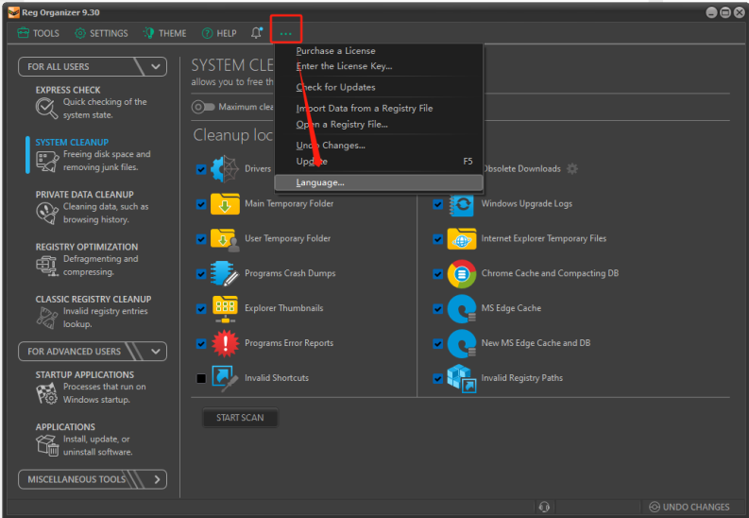Select Open a Registry File
Screen dimensions: 749x518
(x=342, y=124)
